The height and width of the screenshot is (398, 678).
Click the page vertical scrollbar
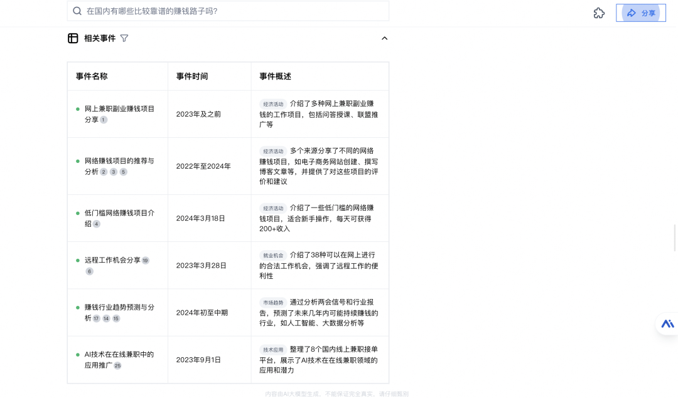pos(674,238)
